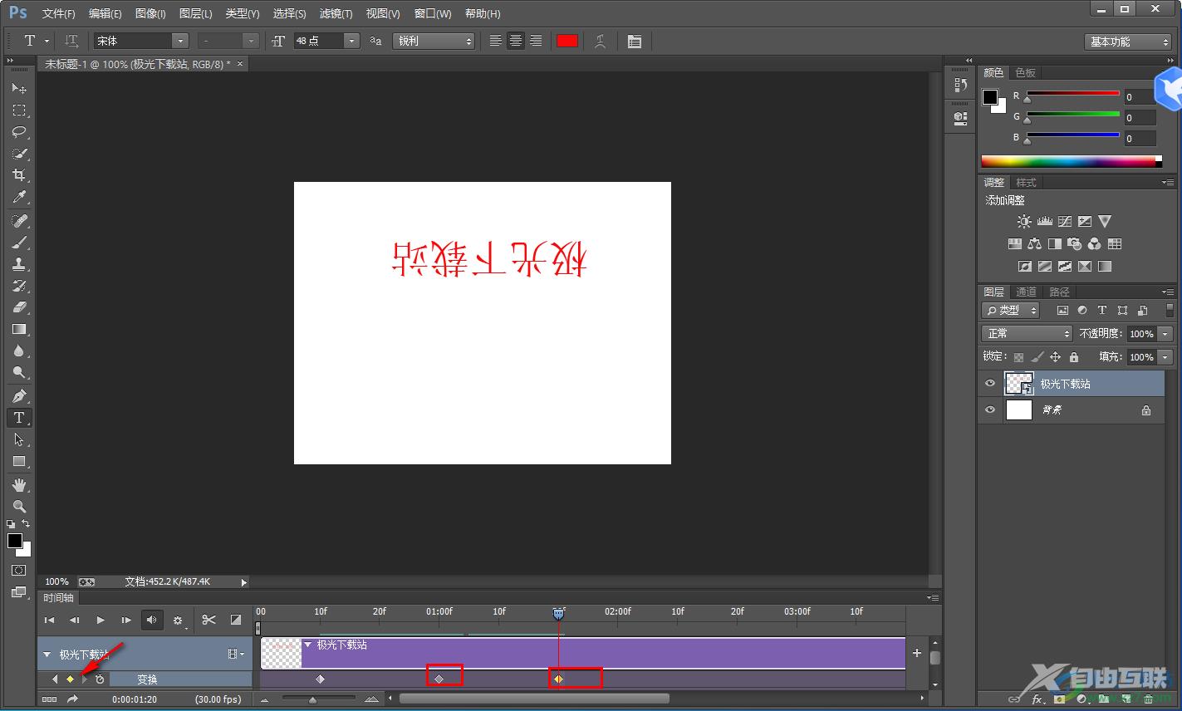Play the timeline

(101, 620)
